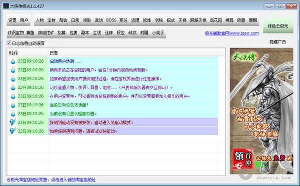Image resolution: width=300 pixels, height=186 pixels.
Task: Select the 领取 menu item
Action: coord(87,20)
